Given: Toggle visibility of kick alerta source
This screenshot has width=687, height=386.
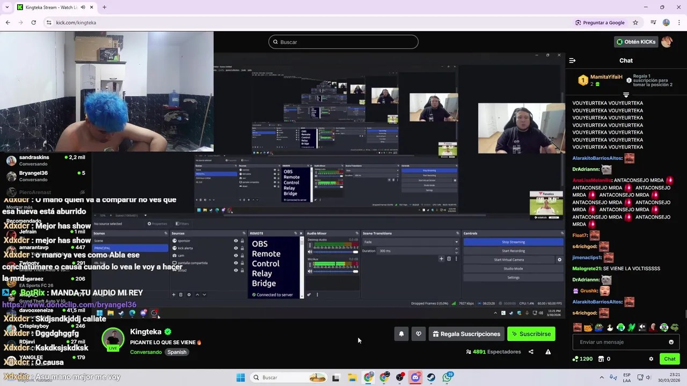Looking at the screenshot, I should click(x=236, y=248).
